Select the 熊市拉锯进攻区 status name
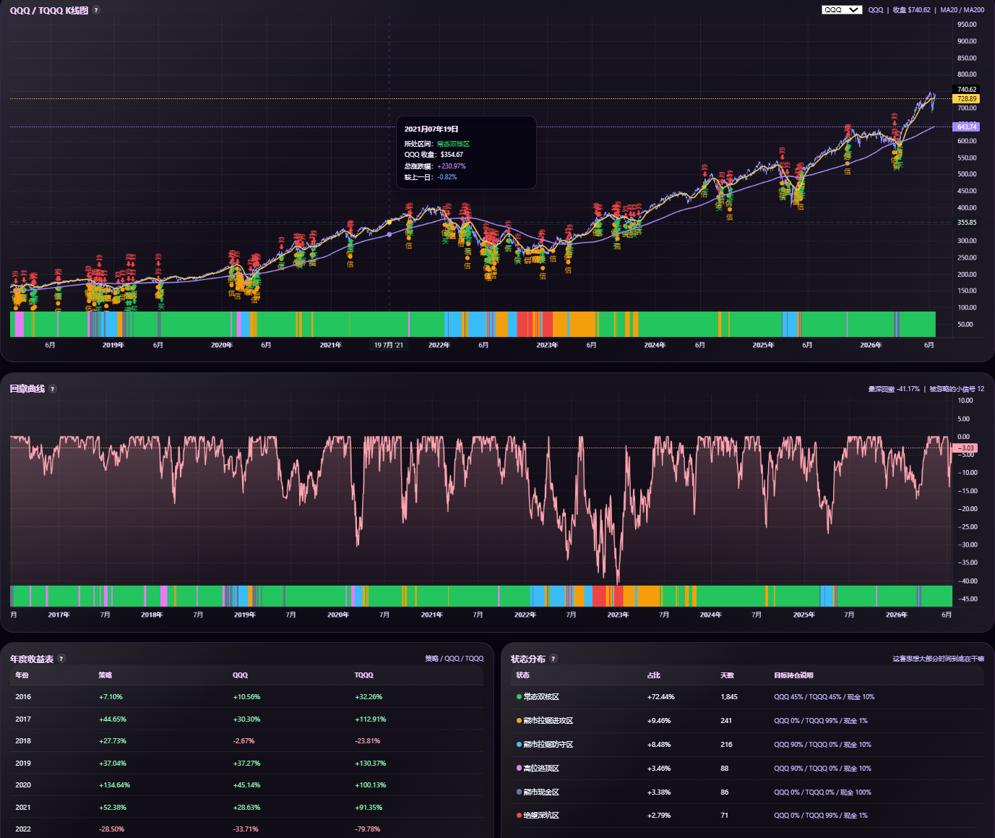This screenshot has width=995, height=838. pos(548,721)
